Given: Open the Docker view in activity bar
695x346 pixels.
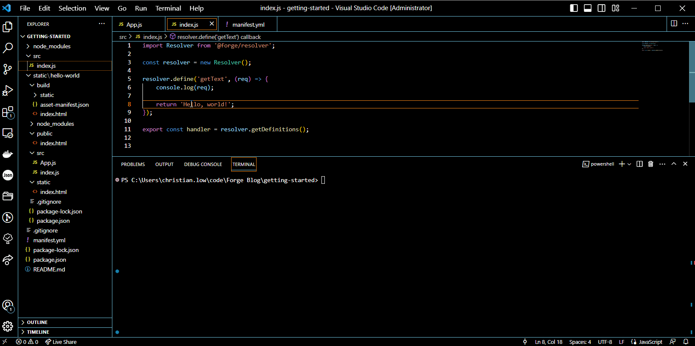Looking at the screenshot, I should [x=8, y=154].
